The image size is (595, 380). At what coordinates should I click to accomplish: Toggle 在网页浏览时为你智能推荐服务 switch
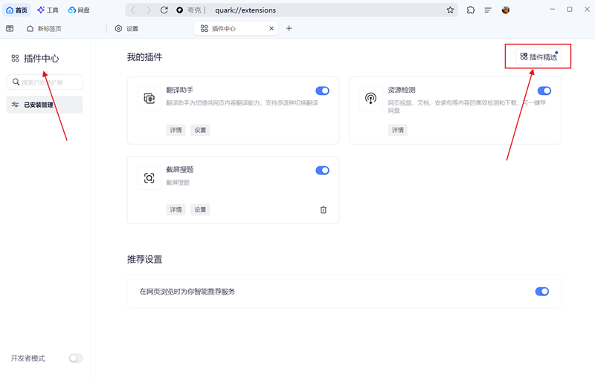[542, 292]
